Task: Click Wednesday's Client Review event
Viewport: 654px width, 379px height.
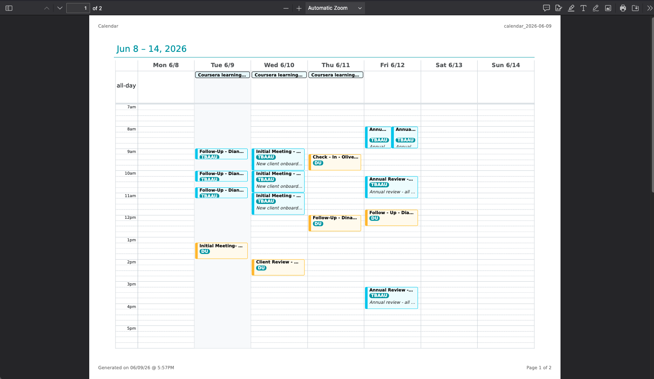Action: pos(278,267)
